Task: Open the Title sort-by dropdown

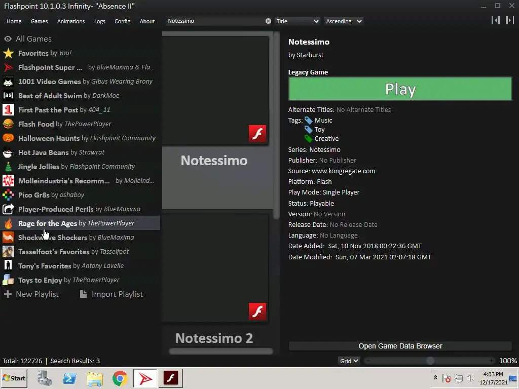Action: point(297,21)
